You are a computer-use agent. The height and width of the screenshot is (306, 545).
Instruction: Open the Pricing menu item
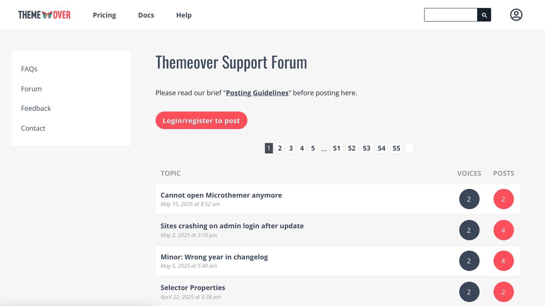(105, 15)
